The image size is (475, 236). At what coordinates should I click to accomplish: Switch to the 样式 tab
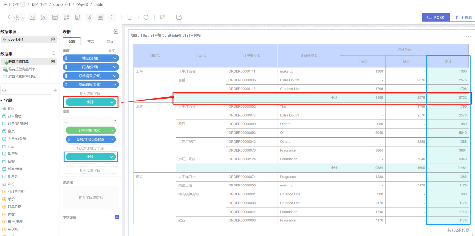91,41
